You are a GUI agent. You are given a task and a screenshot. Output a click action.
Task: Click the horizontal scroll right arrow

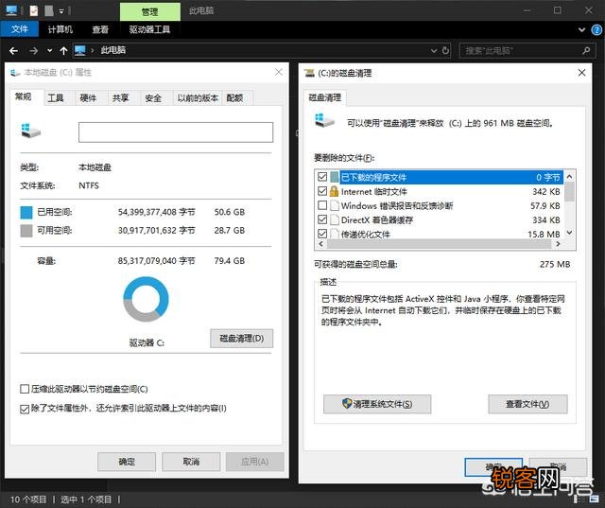(558, 244)
